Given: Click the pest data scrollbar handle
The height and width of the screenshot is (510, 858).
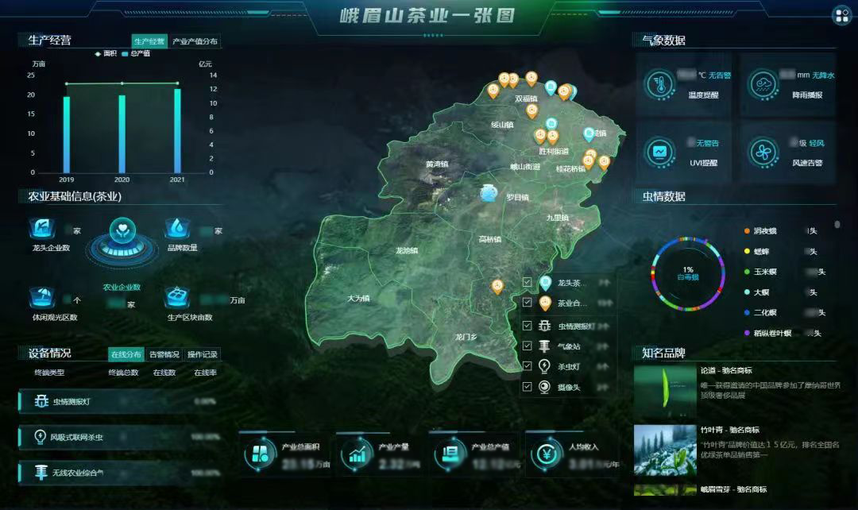Looking at the screenshot, I should click(x=837, y=225).
